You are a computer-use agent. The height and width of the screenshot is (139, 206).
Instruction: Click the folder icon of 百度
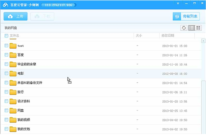click(x=13, y=55)
